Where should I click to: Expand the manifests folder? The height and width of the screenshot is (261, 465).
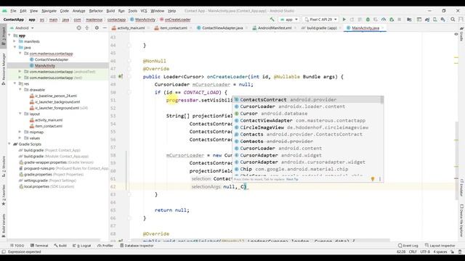coord(15,41)
